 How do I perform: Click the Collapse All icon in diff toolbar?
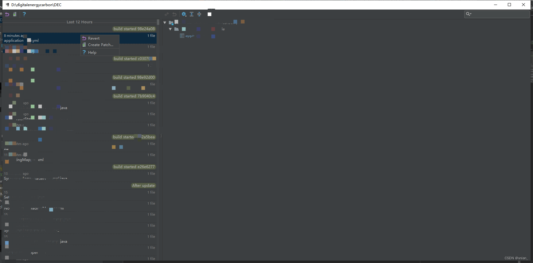[x=199, y=14]
